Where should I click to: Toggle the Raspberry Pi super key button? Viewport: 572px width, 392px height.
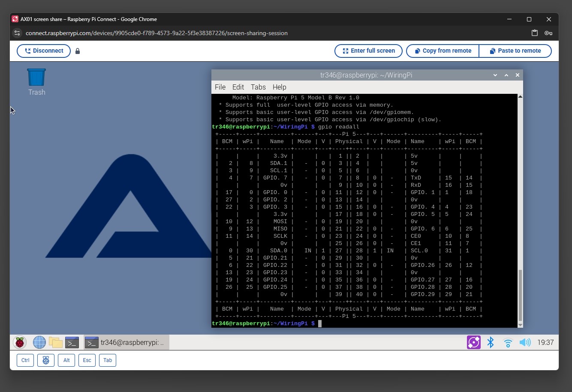tap(46, 360)
